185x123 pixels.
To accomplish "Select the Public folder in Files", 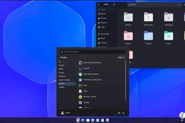I will (169, 38).
